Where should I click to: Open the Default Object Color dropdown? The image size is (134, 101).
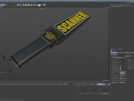point(123,72)
